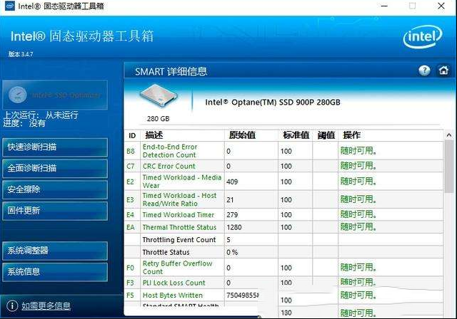The image size is (457, 319).
Task: Click the SMART 详细信息 panel title
Action: (171, 71)
